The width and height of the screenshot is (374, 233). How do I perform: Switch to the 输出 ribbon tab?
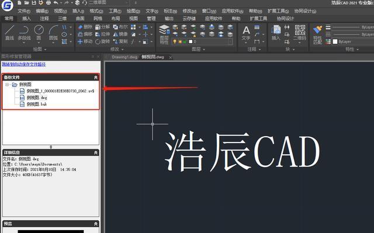[169, 19]
